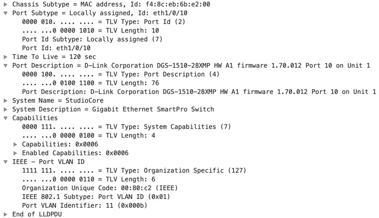Select the Port Id: eth1/0/10 line
Image resolution: width=379 pixels, height=218 pixels.
point(56,48)
